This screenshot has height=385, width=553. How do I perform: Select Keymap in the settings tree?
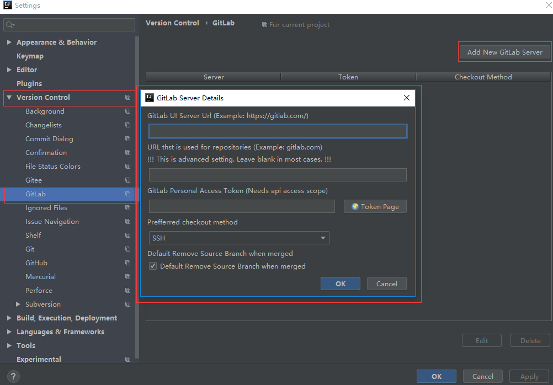(30, 56)
